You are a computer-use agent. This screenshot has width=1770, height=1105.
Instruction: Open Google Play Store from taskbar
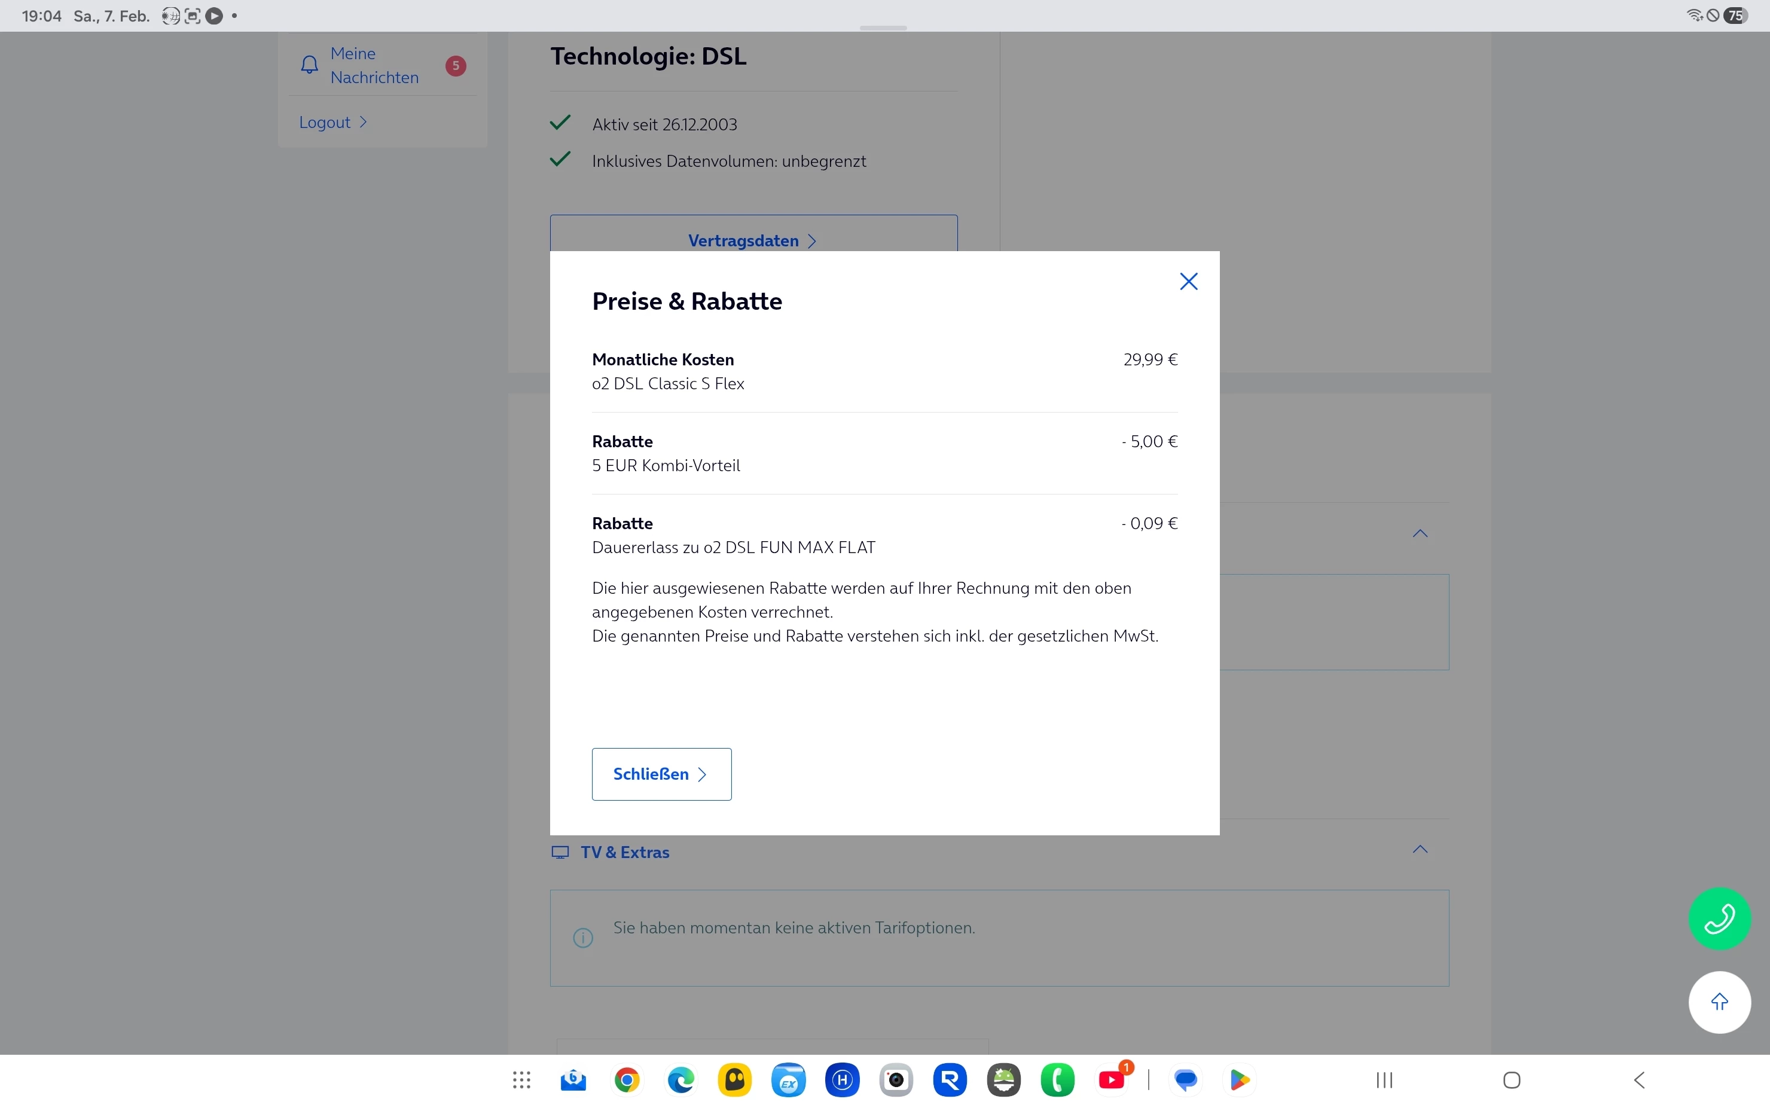pos(1239,1079)
